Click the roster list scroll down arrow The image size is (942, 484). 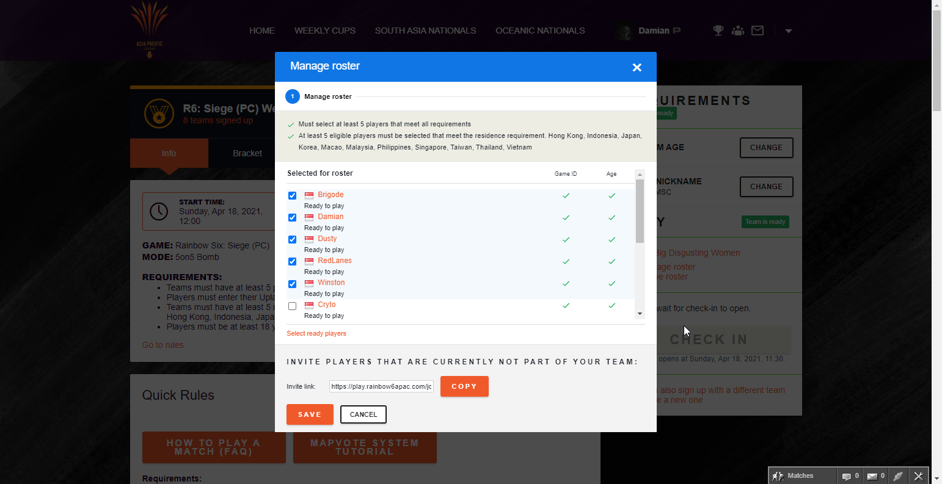[640, 314]
